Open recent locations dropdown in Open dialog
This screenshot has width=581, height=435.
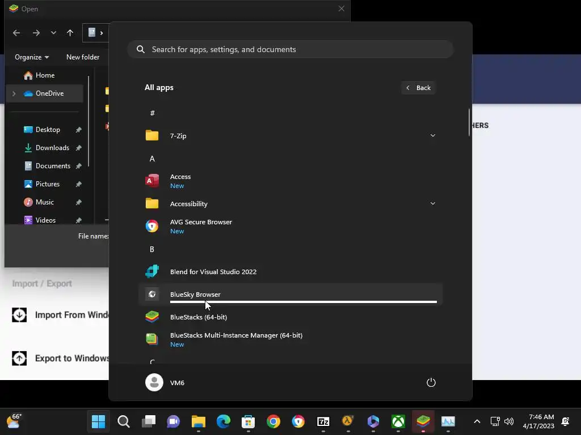point(53,33)
